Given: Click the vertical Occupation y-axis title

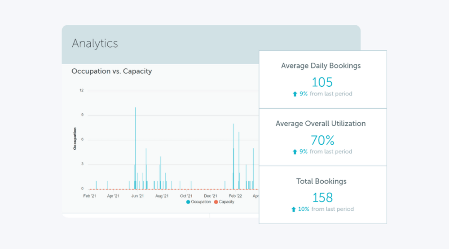Looking at the screenshot, I should (75, 138).
